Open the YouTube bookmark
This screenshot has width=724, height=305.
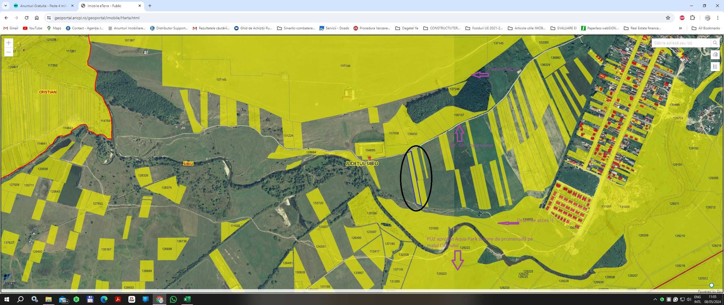pyautogui.click(x=33, y=28)
